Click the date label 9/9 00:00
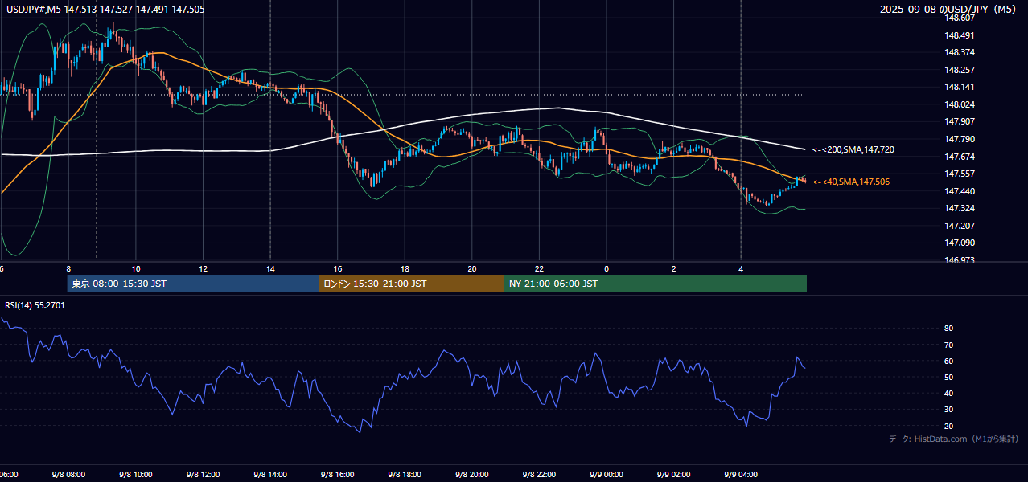Screen dimensions: 1028x482 click(x=607, y=475)
